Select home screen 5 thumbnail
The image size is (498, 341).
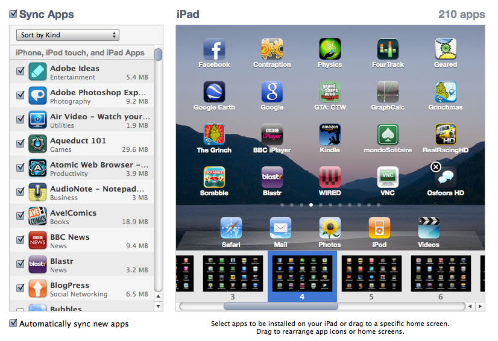pos(371,274)
